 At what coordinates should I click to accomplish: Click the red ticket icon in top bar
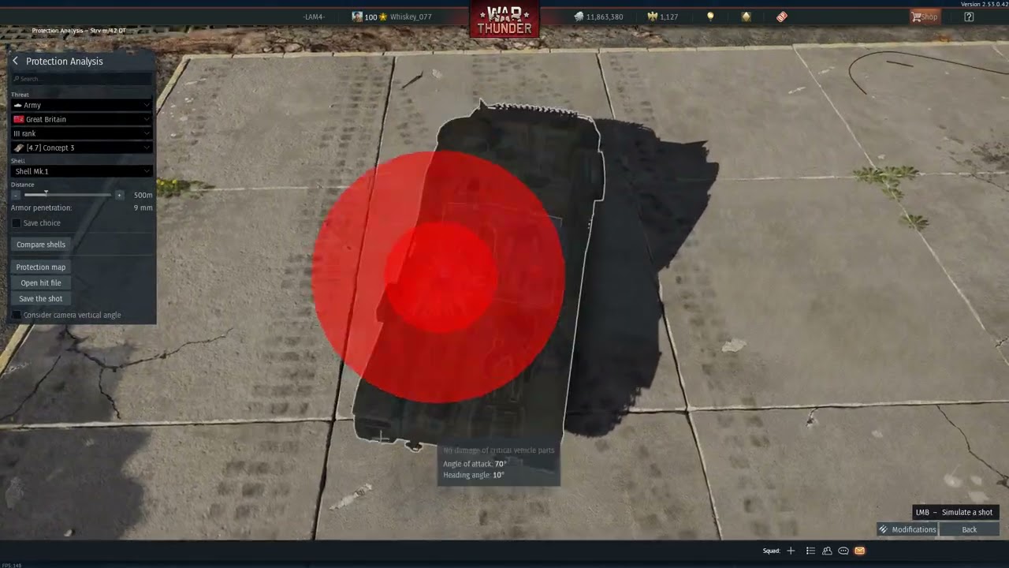pos(782,17)
